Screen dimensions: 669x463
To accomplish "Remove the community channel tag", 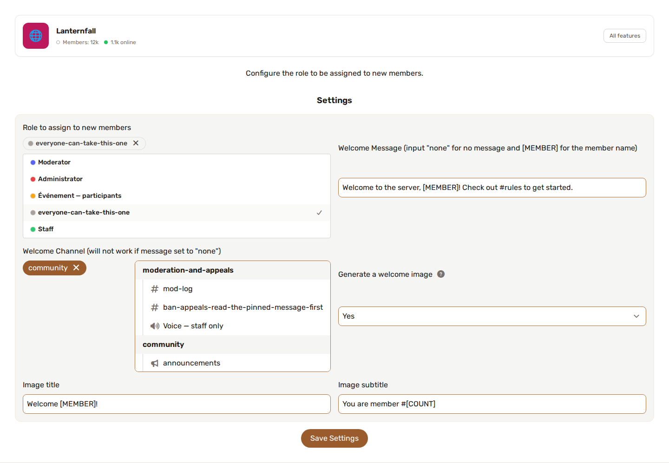I will pos(76,267).
